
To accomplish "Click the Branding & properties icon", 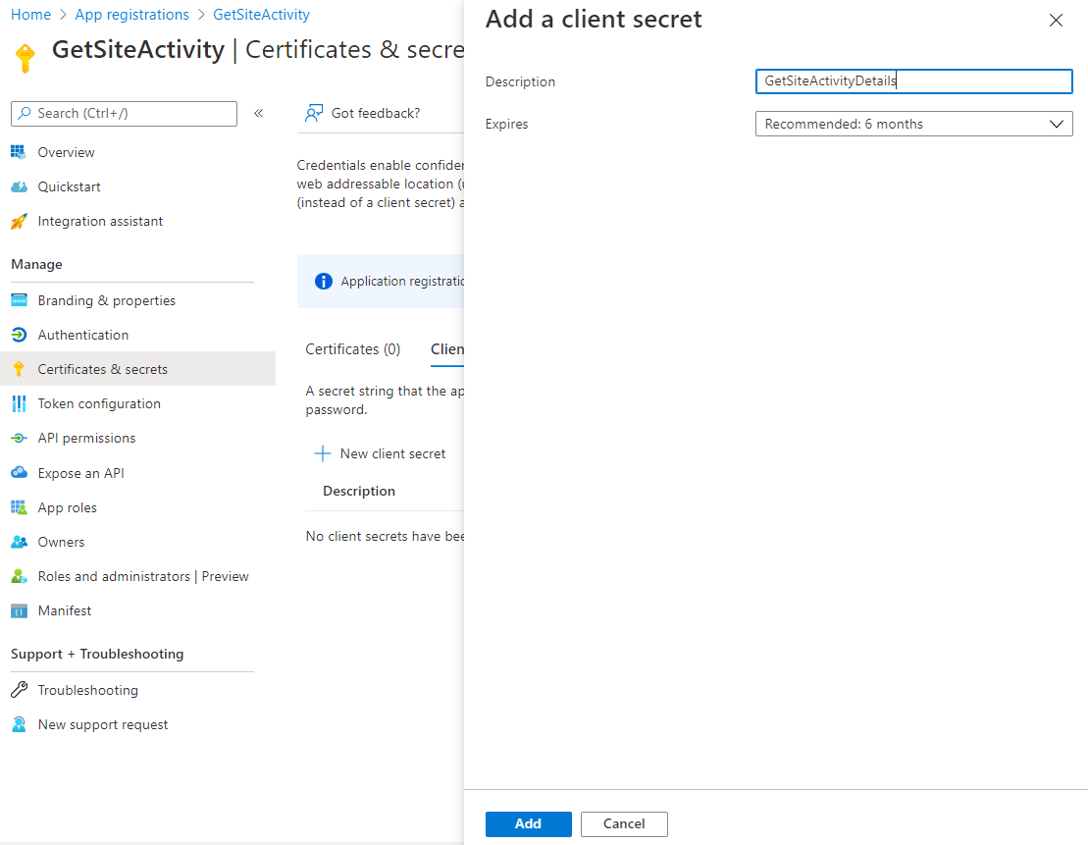I will click(x=19, y=300).
